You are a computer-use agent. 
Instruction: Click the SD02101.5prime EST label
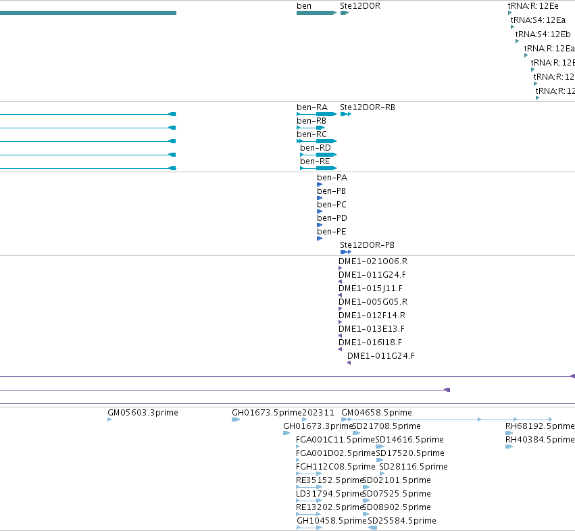(x=397, y=480)
